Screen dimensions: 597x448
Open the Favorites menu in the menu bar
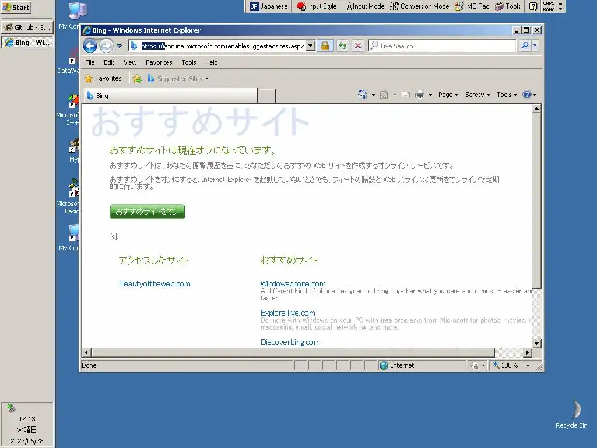159,62
